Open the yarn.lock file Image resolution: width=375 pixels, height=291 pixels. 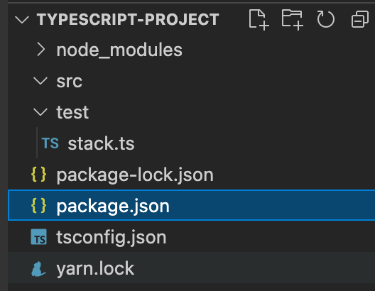point(95,269)
